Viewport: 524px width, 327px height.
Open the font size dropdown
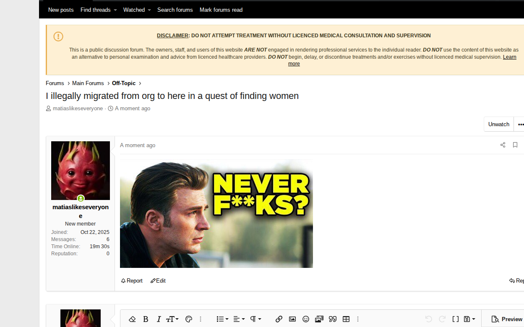[172, 319]
